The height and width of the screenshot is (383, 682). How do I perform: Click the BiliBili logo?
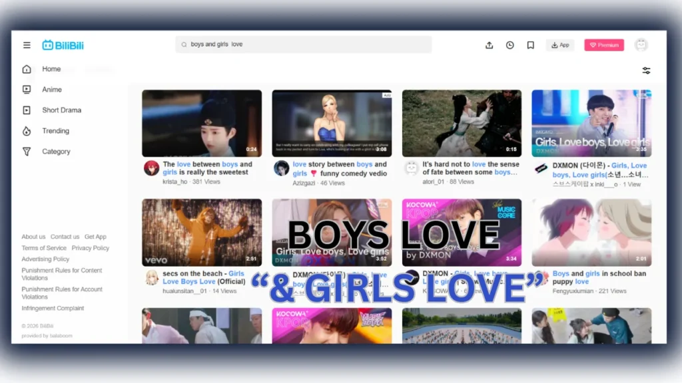click(x=64, y=44)
